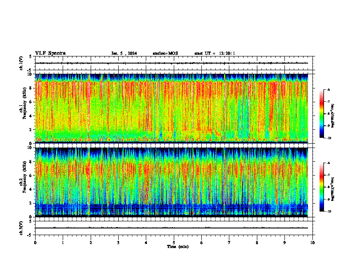Select the date text "Jan. 5, 2024"
Screen dimensions: 352x272
124,53
